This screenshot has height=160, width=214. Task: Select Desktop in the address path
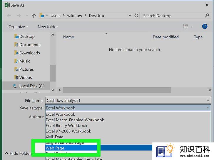tap(96, 16)
